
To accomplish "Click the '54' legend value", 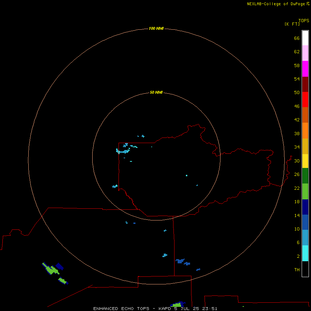I will pyautogui.click(x=297, y=79).
